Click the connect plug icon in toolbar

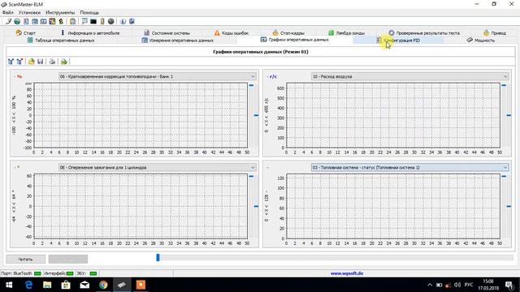pyautogui.click(x=9, y=22)
